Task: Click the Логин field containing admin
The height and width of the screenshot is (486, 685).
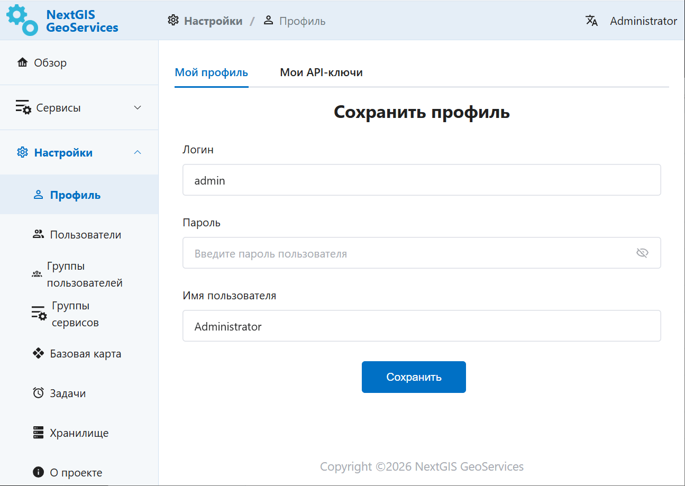Action: [421, 180]
